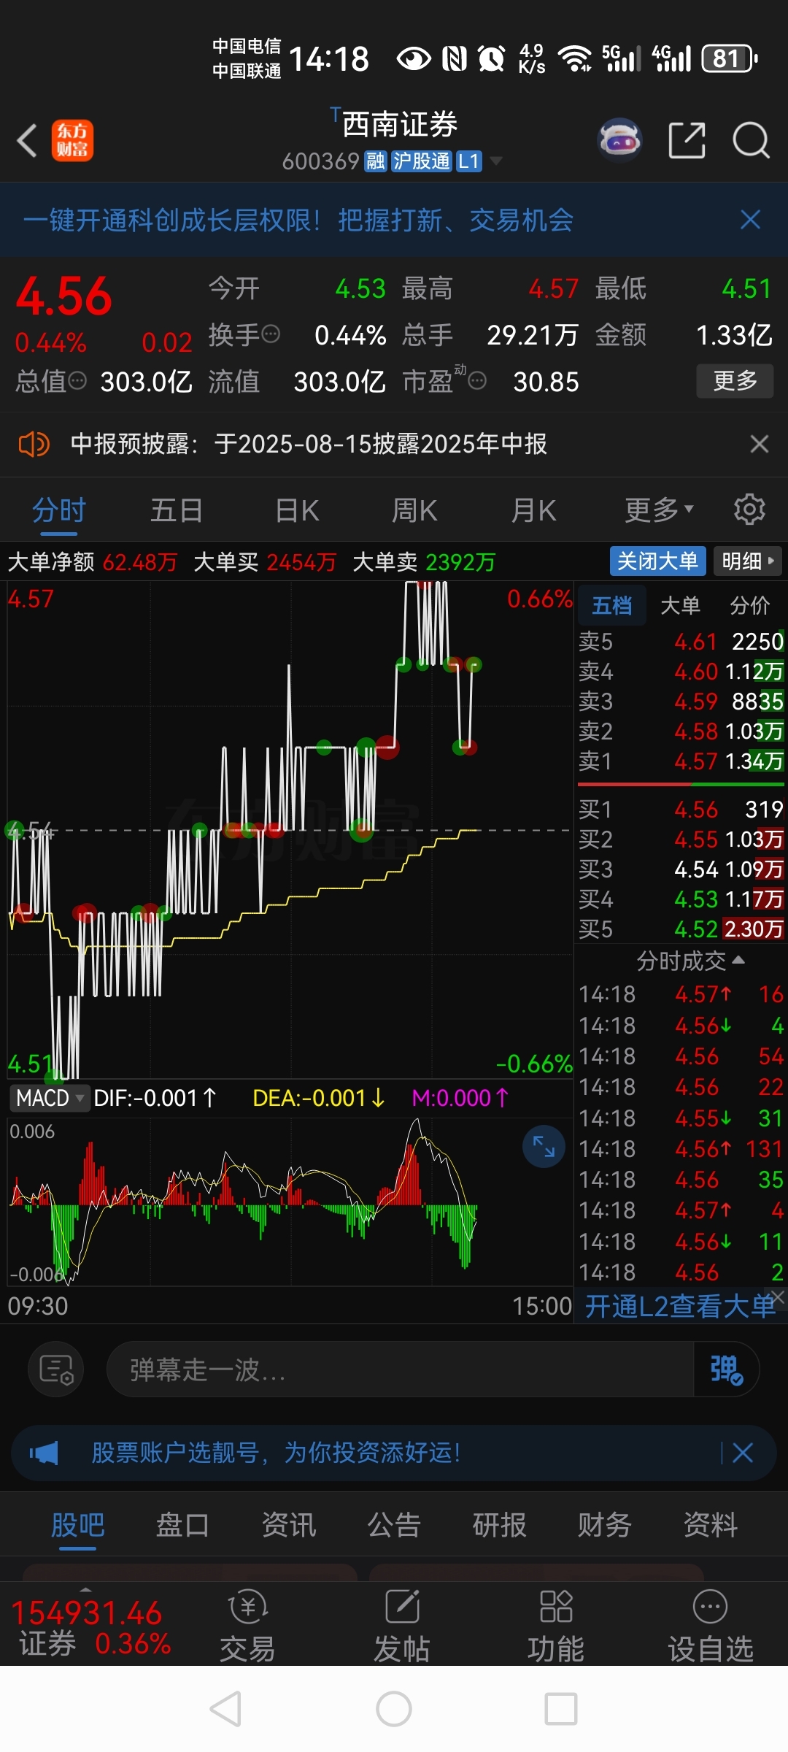Open chart settings gear icon
The width and height of the screenshot is (788, 1752).
(x=749, y=510)
